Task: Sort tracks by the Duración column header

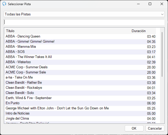Action: 139,31
